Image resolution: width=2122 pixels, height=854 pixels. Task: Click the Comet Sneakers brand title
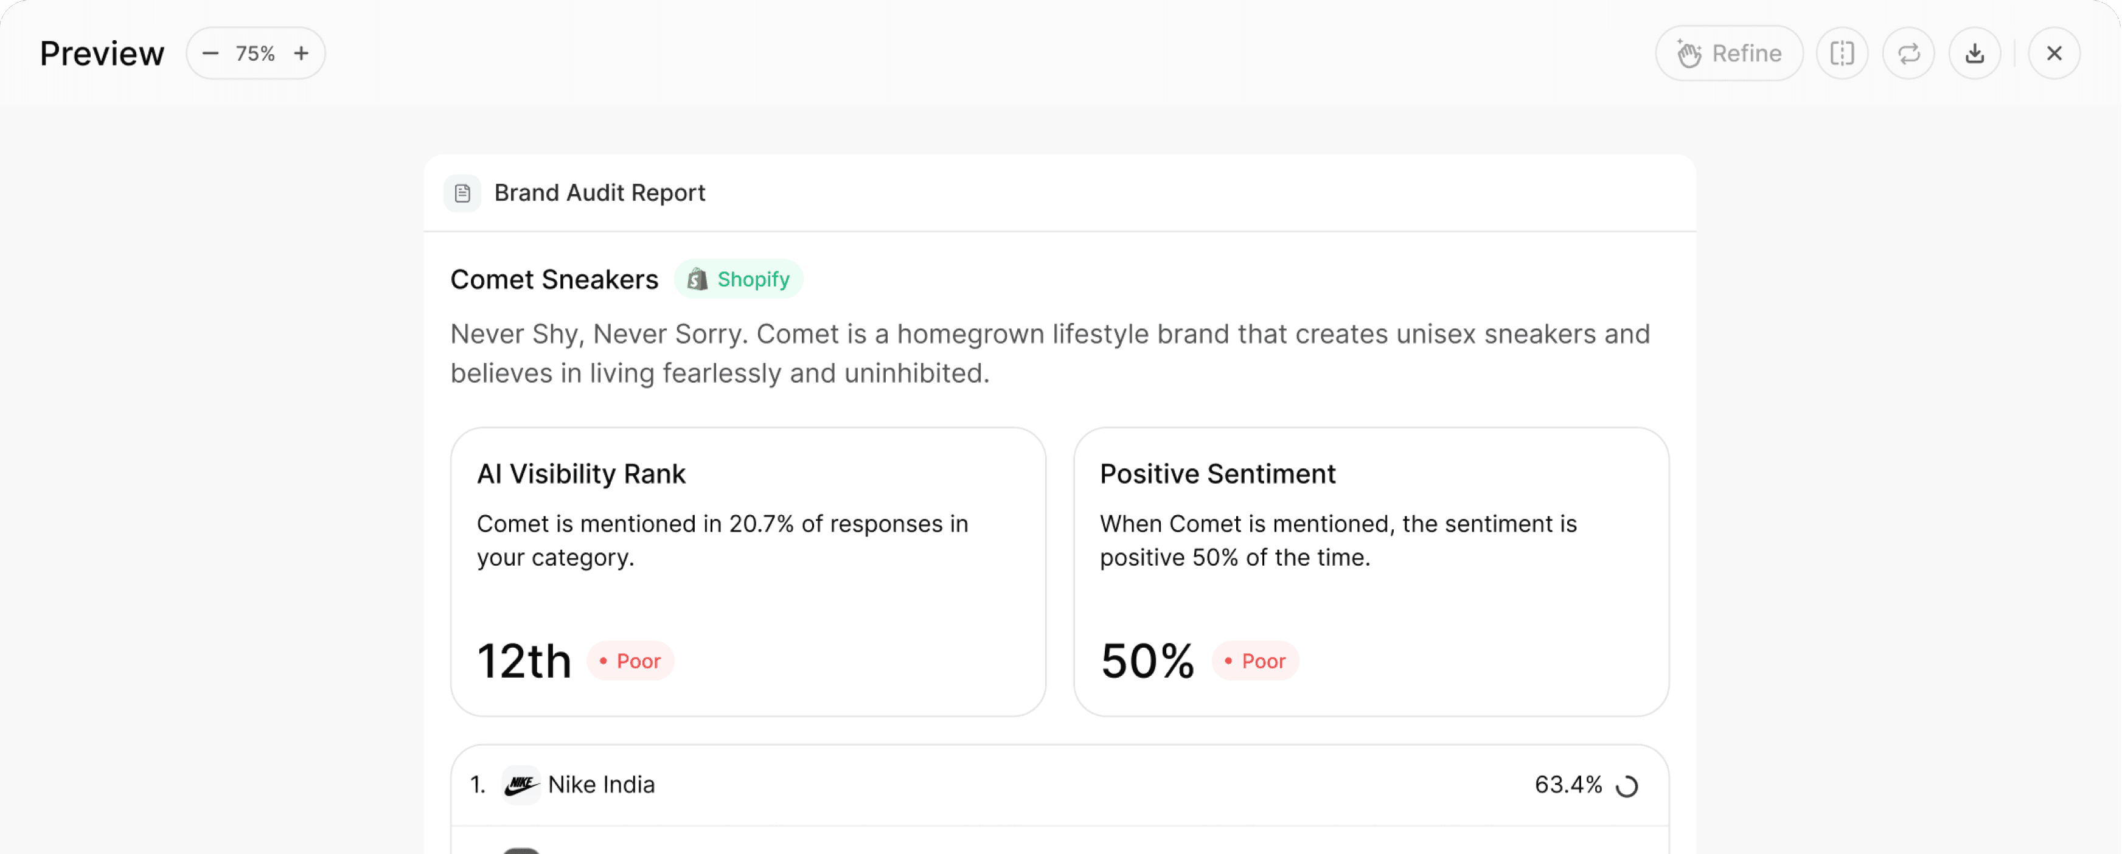click(554, 279)
